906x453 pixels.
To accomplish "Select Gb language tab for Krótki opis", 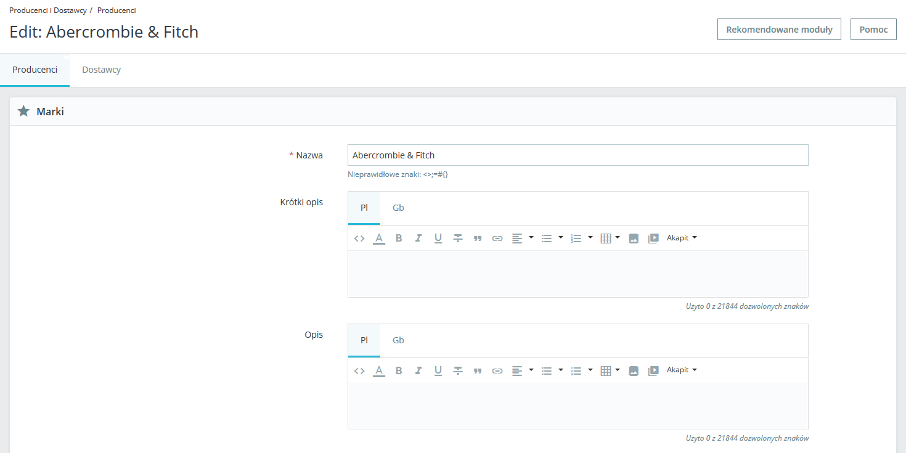I will click(398, 208).
